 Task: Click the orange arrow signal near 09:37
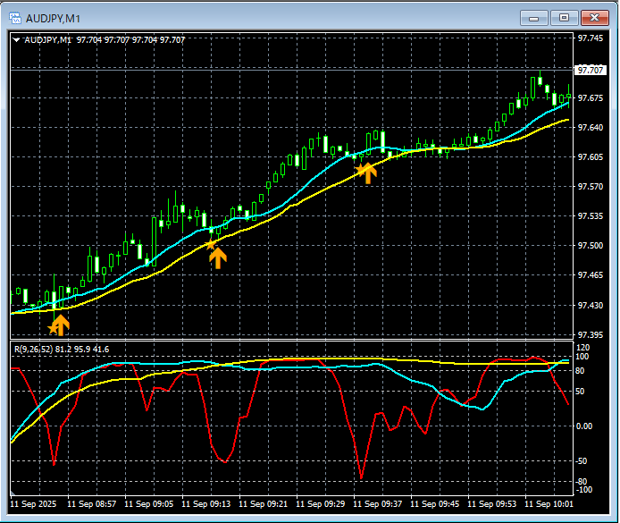click(x=366, y=172)
